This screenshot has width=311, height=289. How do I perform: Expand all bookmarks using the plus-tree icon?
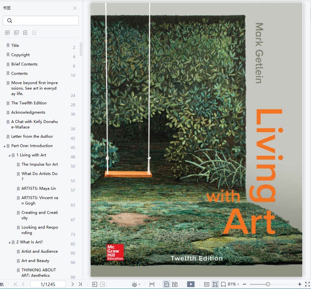point(7,33)
